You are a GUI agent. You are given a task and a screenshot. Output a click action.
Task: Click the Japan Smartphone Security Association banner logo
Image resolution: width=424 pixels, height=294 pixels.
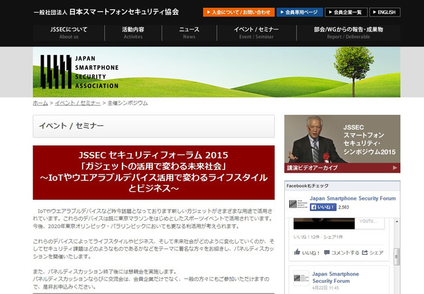click(x=79, y=72)
